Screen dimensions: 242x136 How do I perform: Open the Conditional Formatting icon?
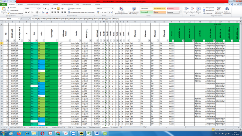click(x=121, y=9)
